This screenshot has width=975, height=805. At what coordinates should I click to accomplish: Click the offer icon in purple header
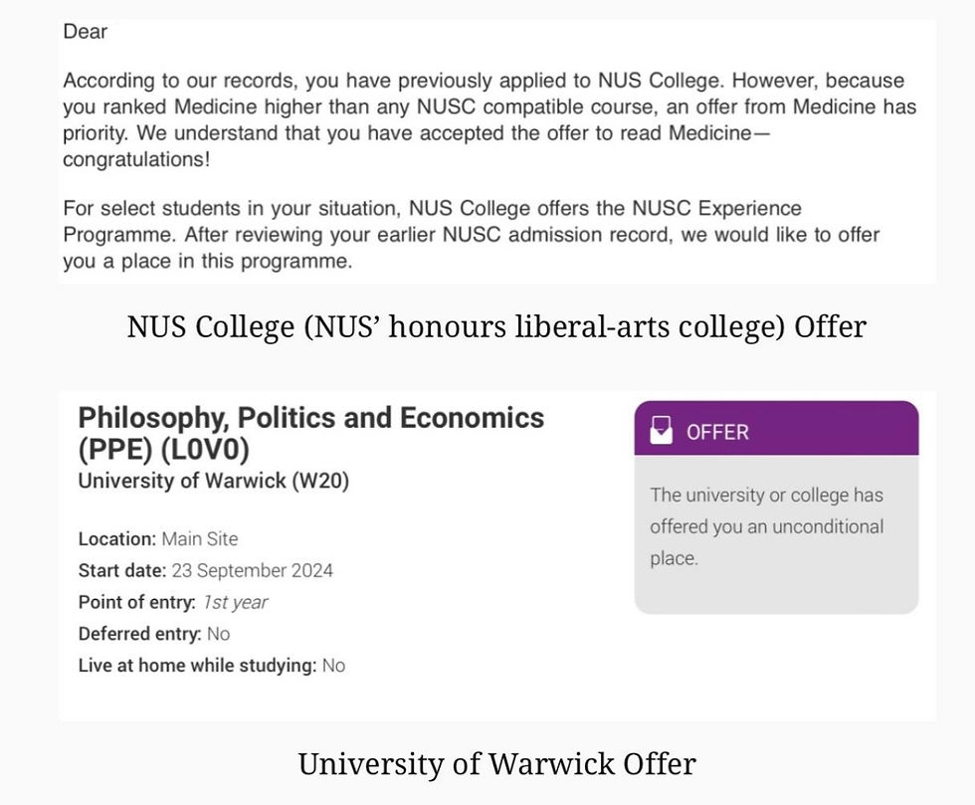tap(660, 430)
